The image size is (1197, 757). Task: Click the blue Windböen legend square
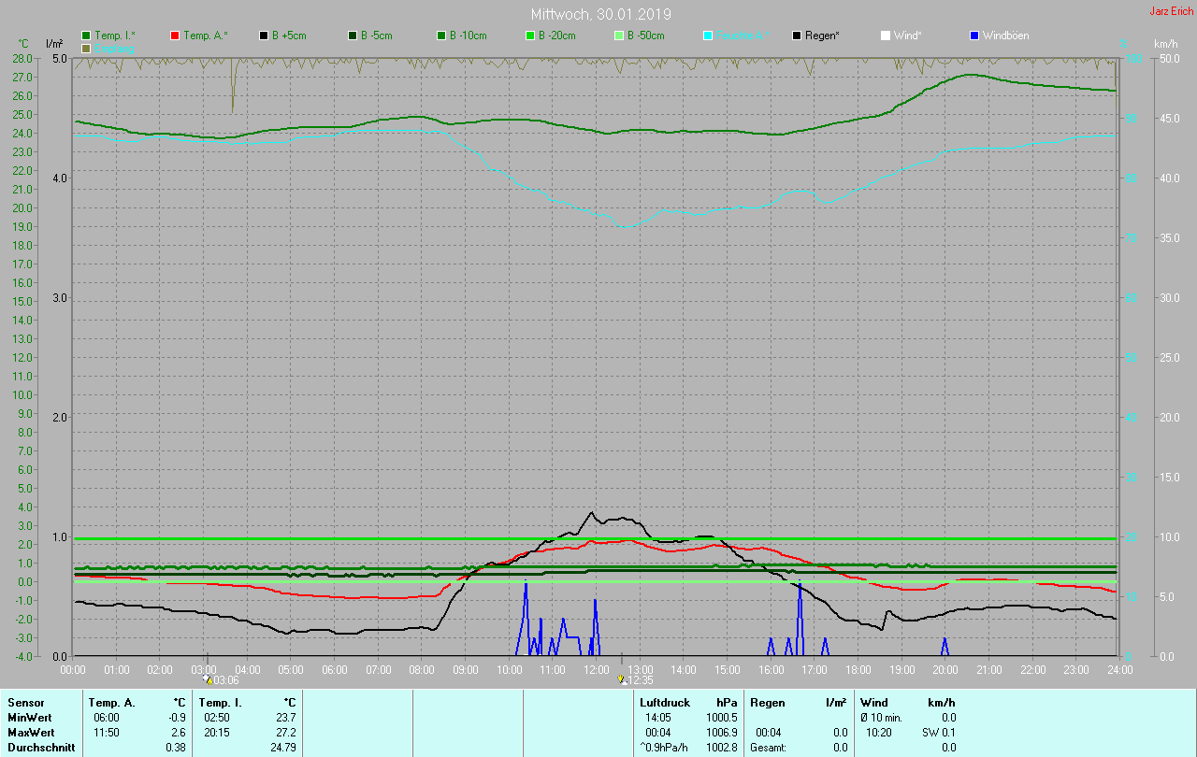(x=974, y=36)
